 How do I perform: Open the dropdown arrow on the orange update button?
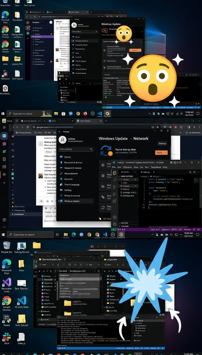click(x=166, y=153)
